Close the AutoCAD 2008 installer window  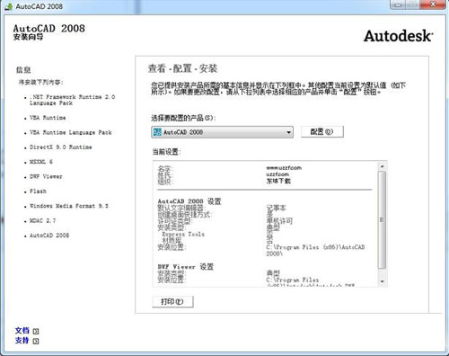[x=433, y=4]
